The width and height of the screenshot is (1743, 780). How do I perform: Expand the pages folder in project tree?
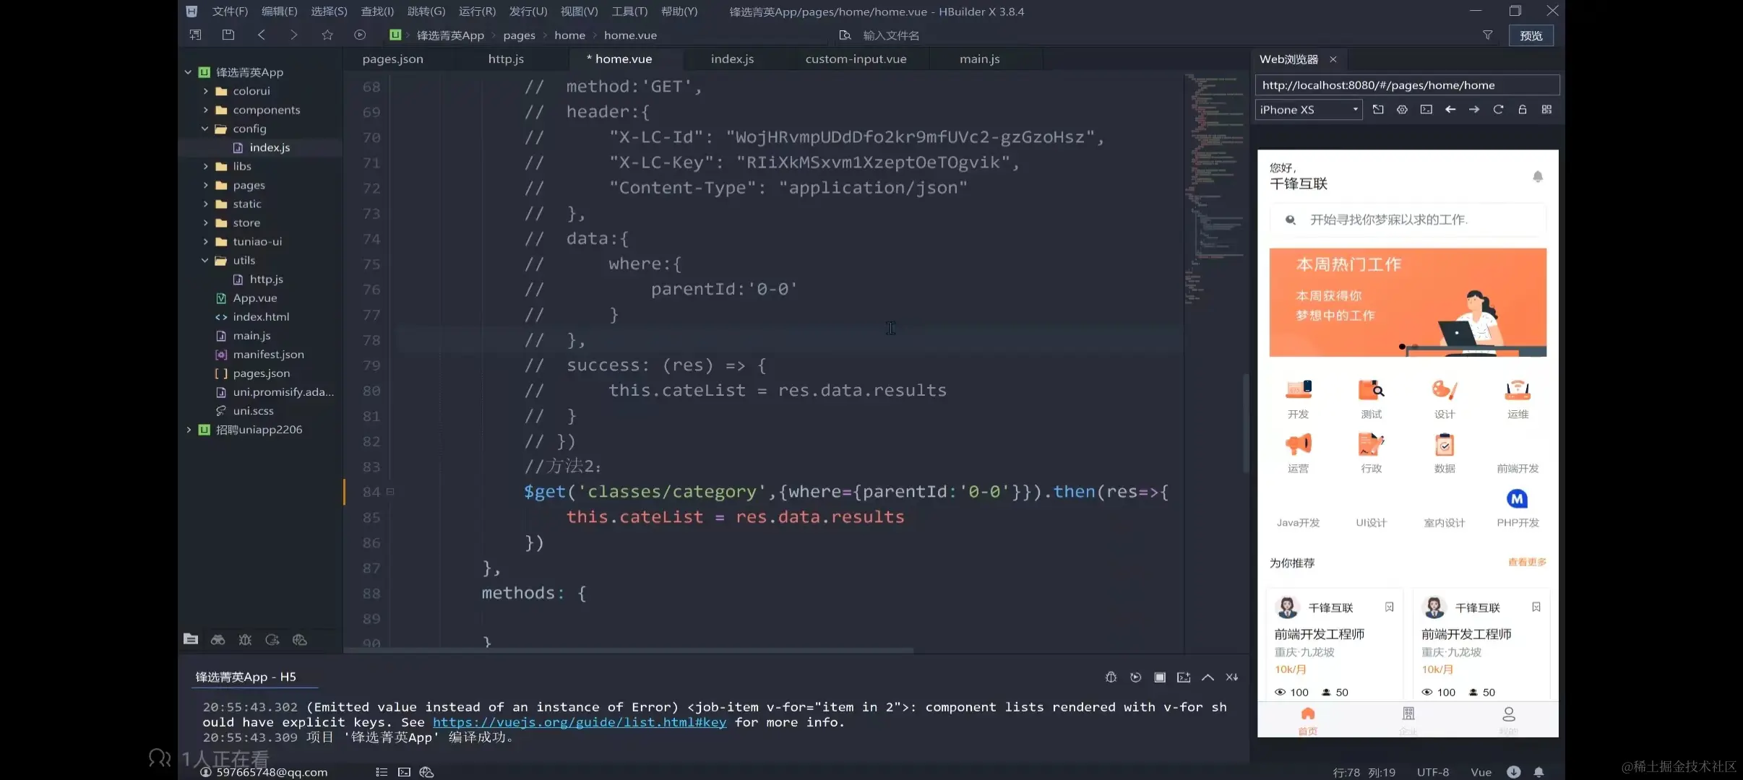coord(205,186)
